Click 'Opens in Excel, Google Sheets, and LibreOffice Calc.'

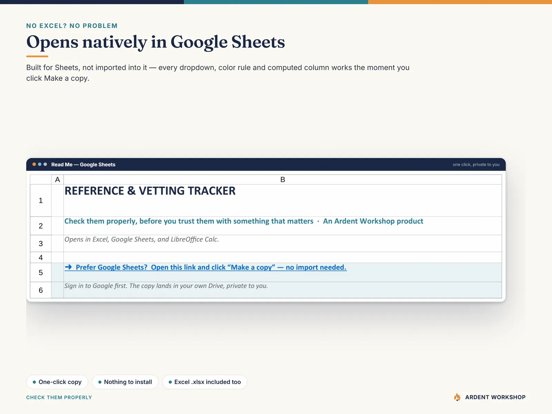141,239
